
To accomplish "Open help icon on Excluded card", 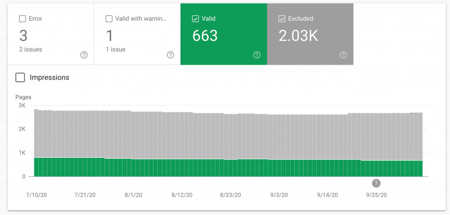I will click(x=343, y=55).
